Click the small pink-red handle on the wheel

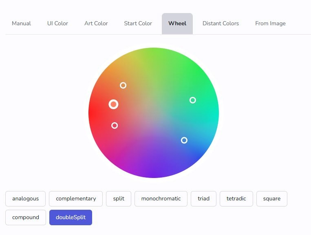115,125
